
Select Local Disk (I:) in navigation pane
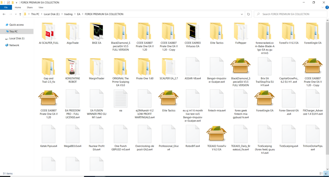17,38
